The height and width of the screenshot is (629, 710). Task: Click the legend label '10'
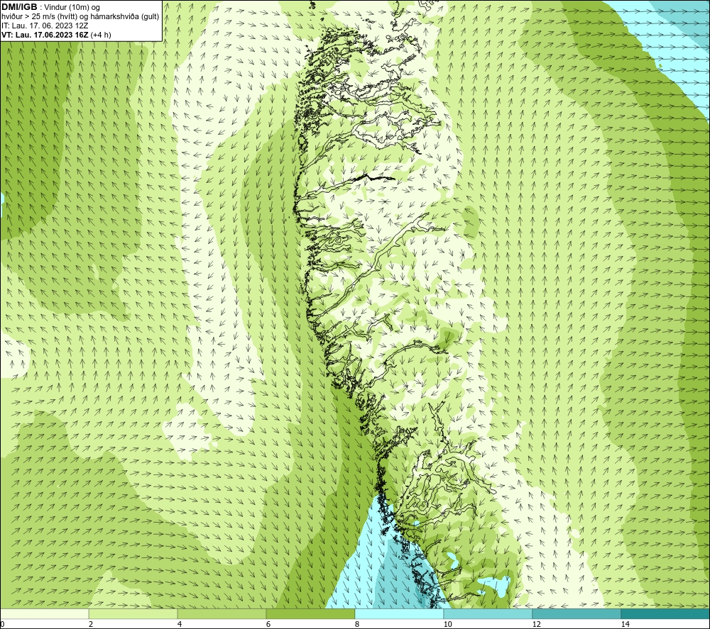(448, 625)
